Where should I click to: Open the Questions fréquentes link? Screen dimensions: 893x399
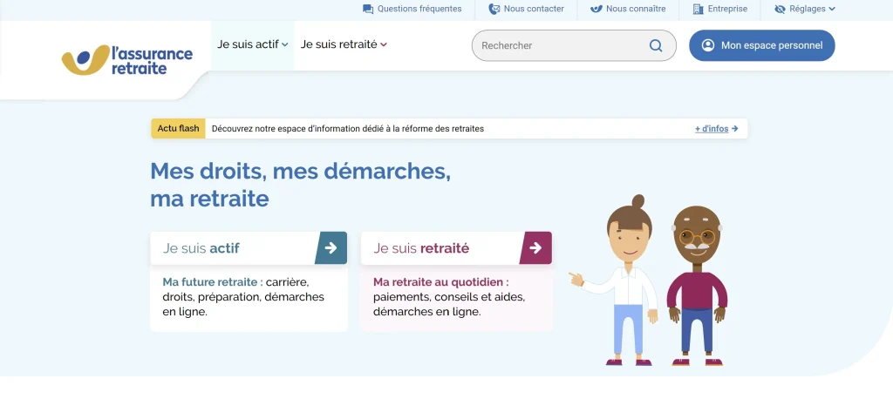pos(412,9)
